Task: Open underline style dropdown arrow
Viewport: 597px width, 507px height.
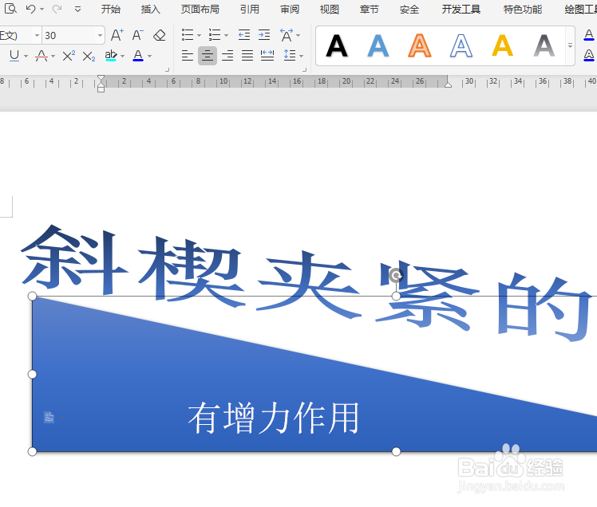Action: click(26, 57)
